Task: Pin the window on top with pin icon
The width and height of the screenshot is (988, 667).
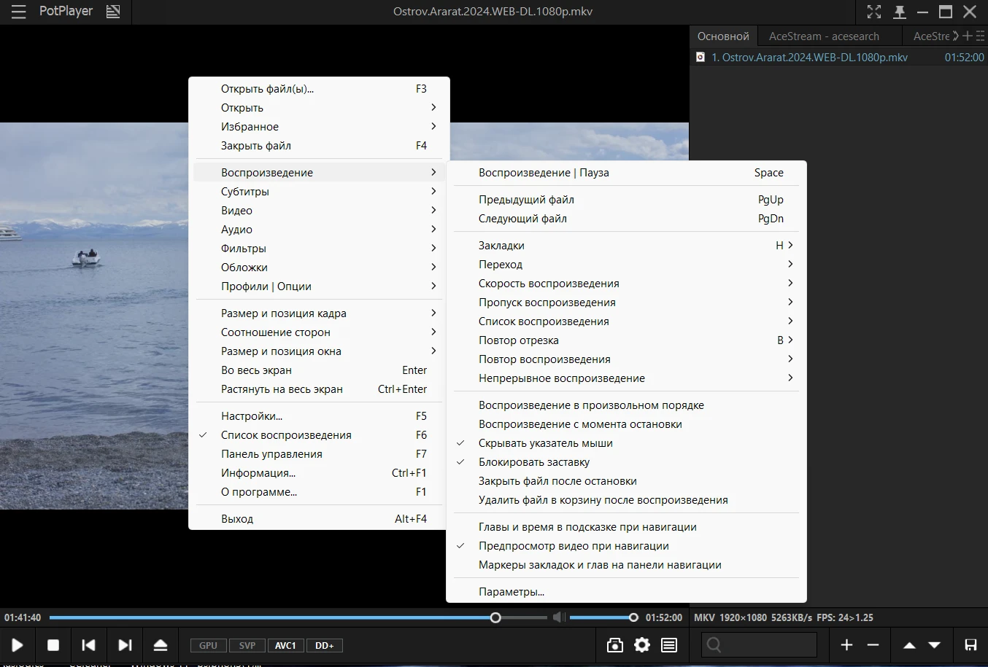Action: click(900, 12)
